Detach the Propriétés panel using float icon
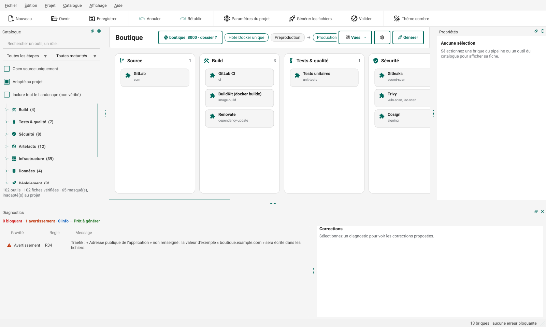Screen dimensions: 546x327 [536, 31]
